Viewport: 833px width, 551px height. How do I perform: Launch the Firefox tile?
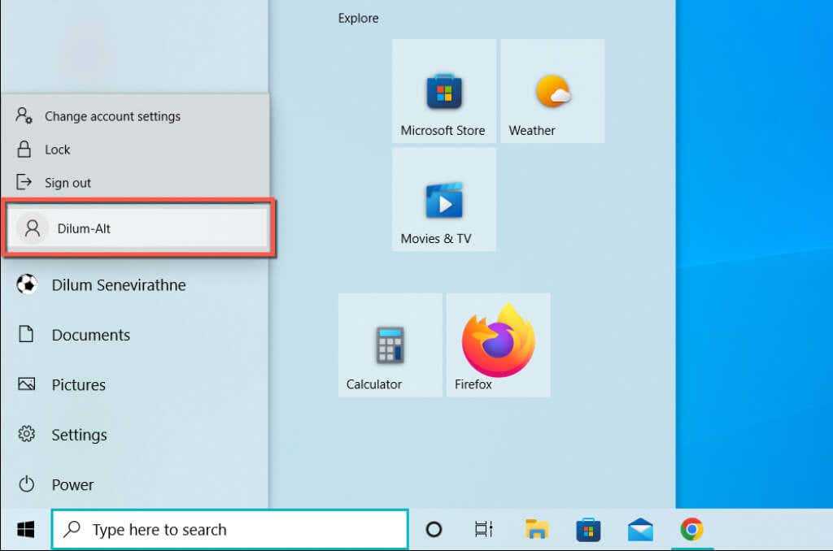499,345
